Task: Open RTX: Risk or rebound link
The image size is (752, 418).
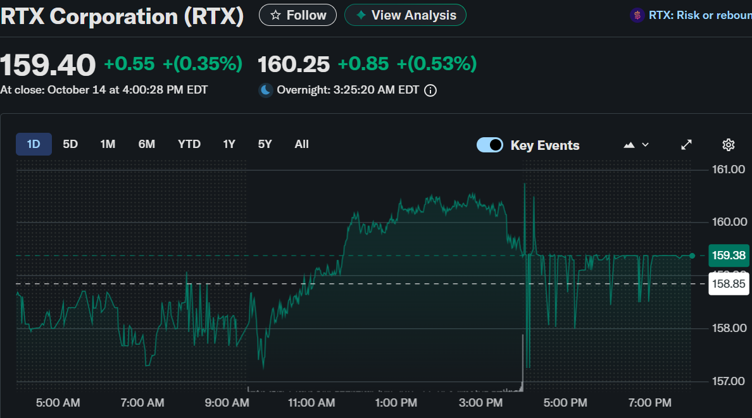Action: point(699,15)
